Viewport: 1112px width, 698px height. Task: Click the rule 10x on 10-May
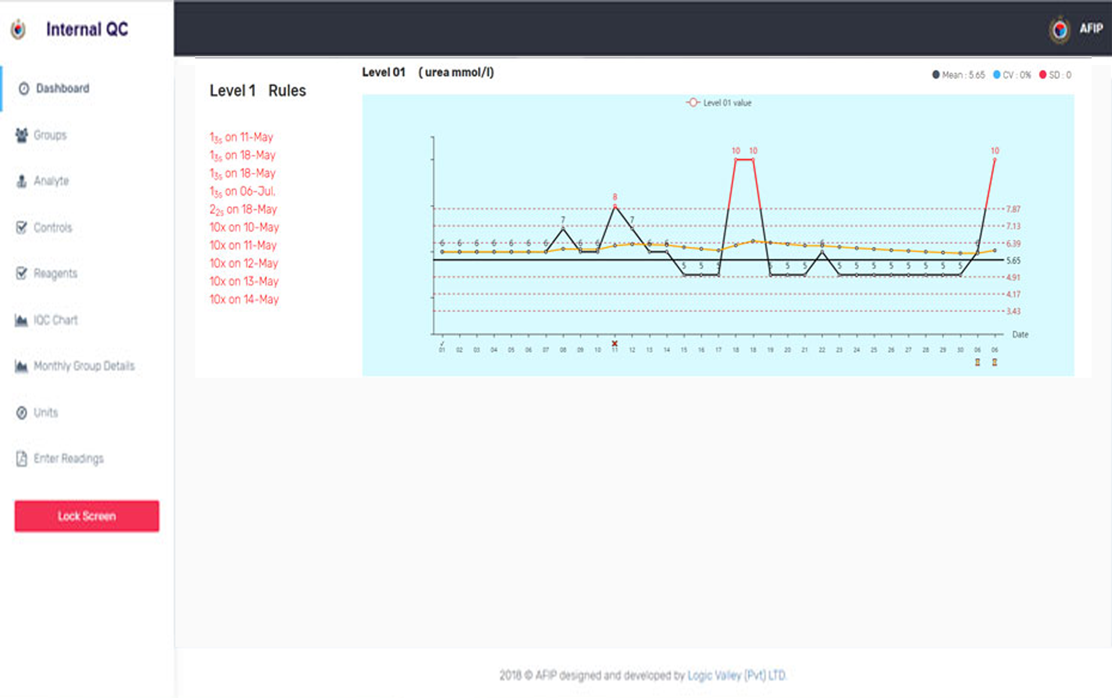pos(244,227)
